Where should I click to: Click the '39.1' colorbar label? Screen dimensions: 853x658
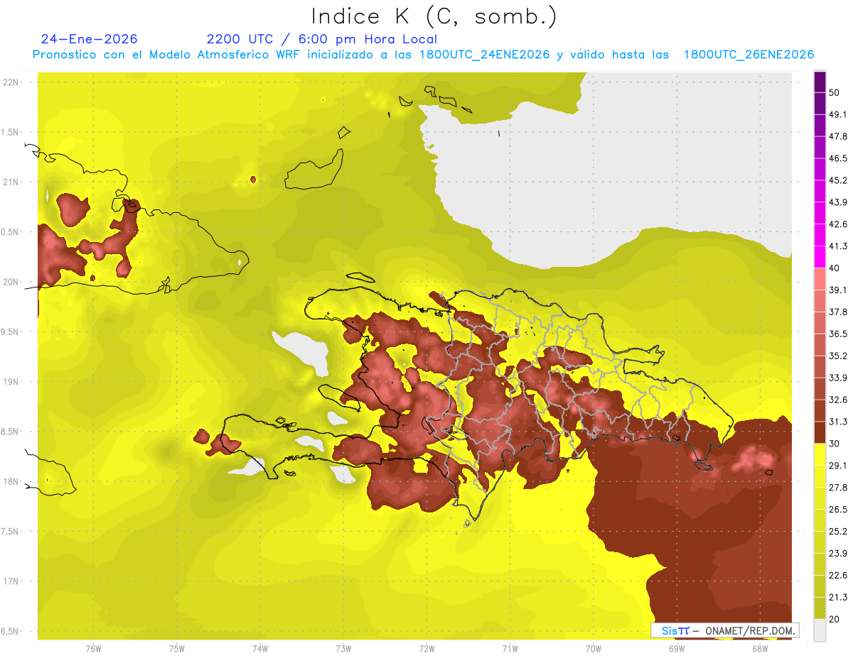pyautogui.click(x=838, y=290)
